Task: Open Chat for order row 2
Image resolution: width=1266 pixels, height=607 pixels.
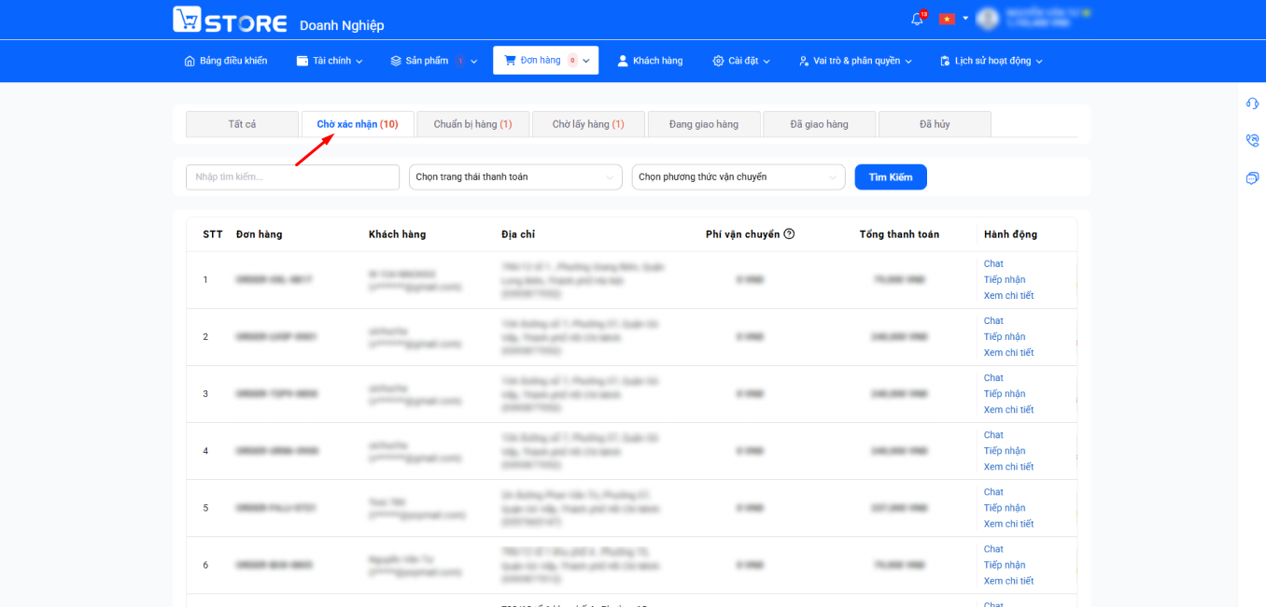Action: (993, 321)
